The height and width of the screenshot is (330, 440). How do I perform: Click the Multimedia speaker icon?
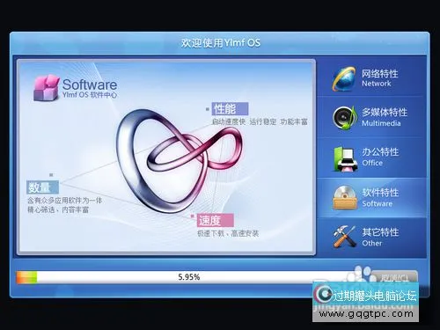tap(345, 118)
